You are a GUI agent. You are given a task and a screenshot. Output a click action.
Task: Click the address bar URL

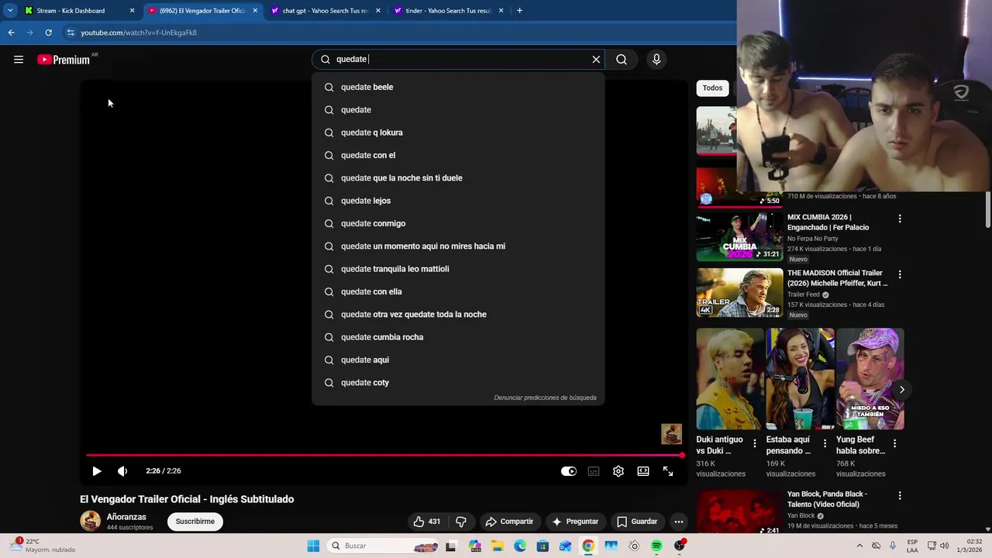[x=139, y=33]
